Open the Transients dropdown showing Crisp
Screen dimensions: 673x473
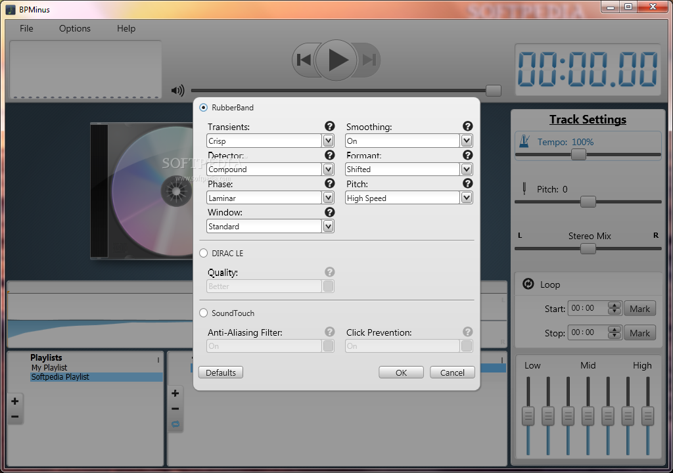click(x=270, y=141)
